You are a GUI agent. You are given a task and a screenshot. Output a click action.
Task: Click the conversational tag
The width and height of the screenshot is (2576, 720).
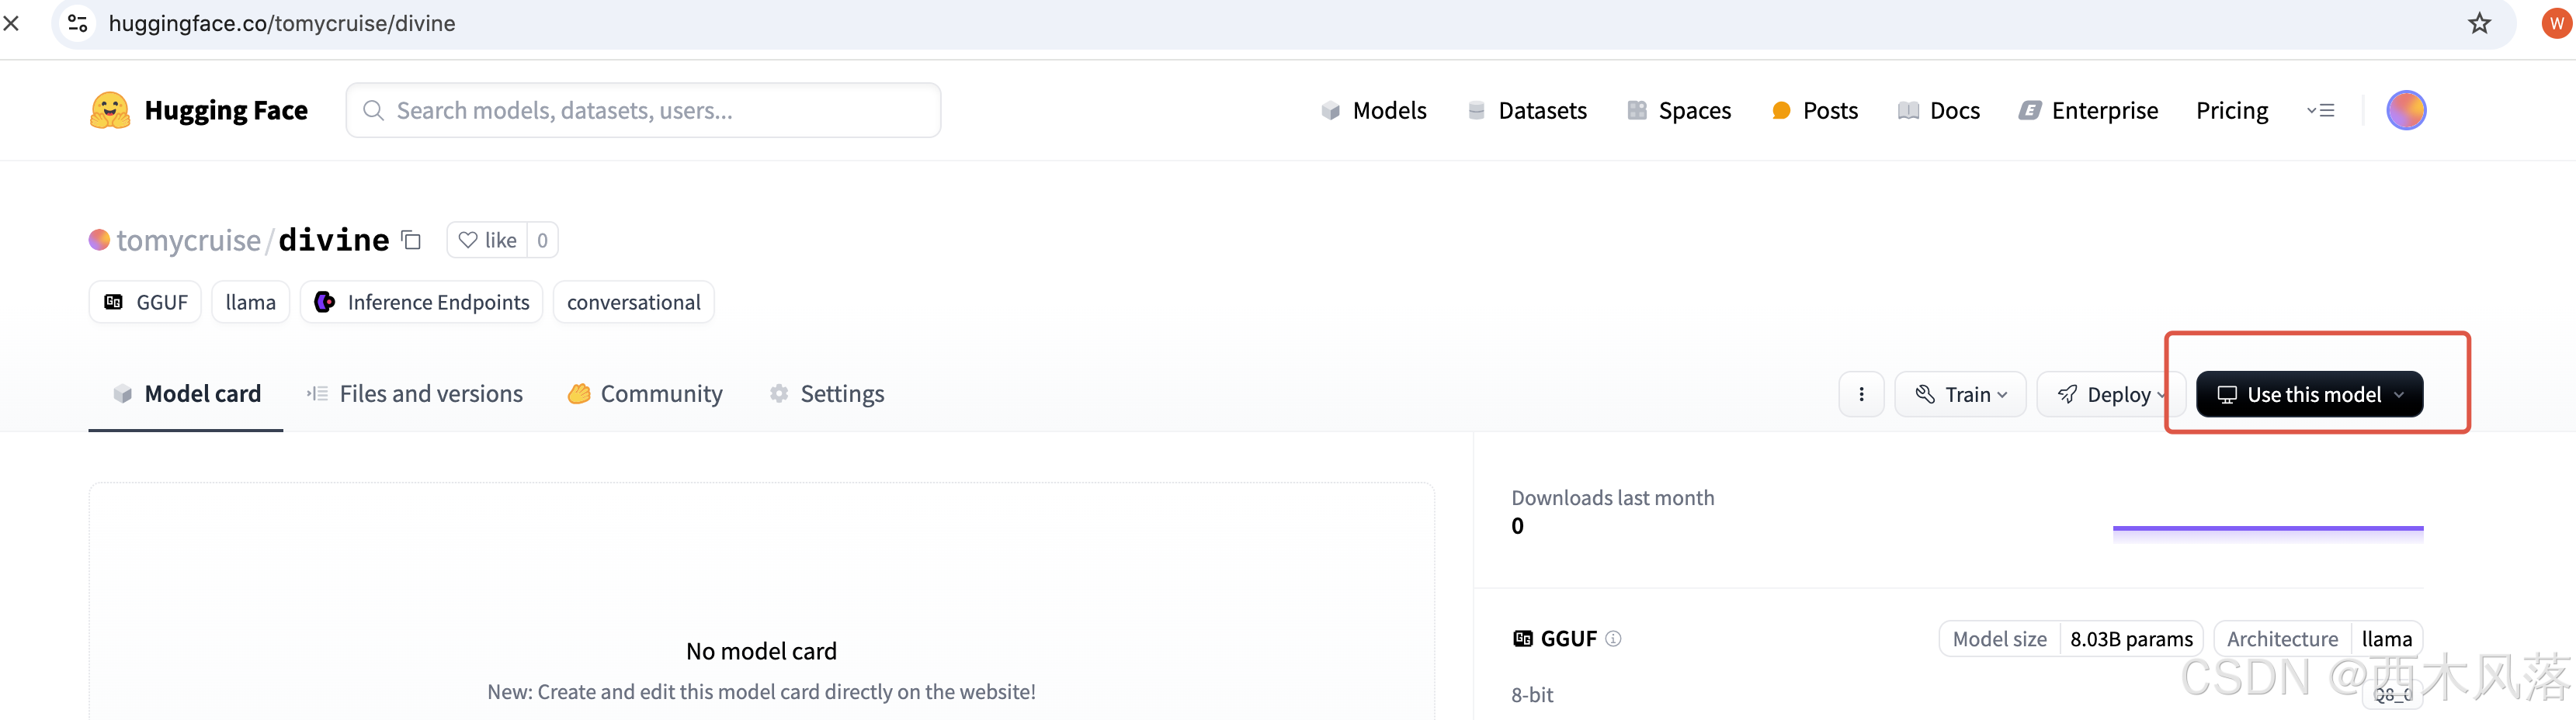click(x=634, y=302)
